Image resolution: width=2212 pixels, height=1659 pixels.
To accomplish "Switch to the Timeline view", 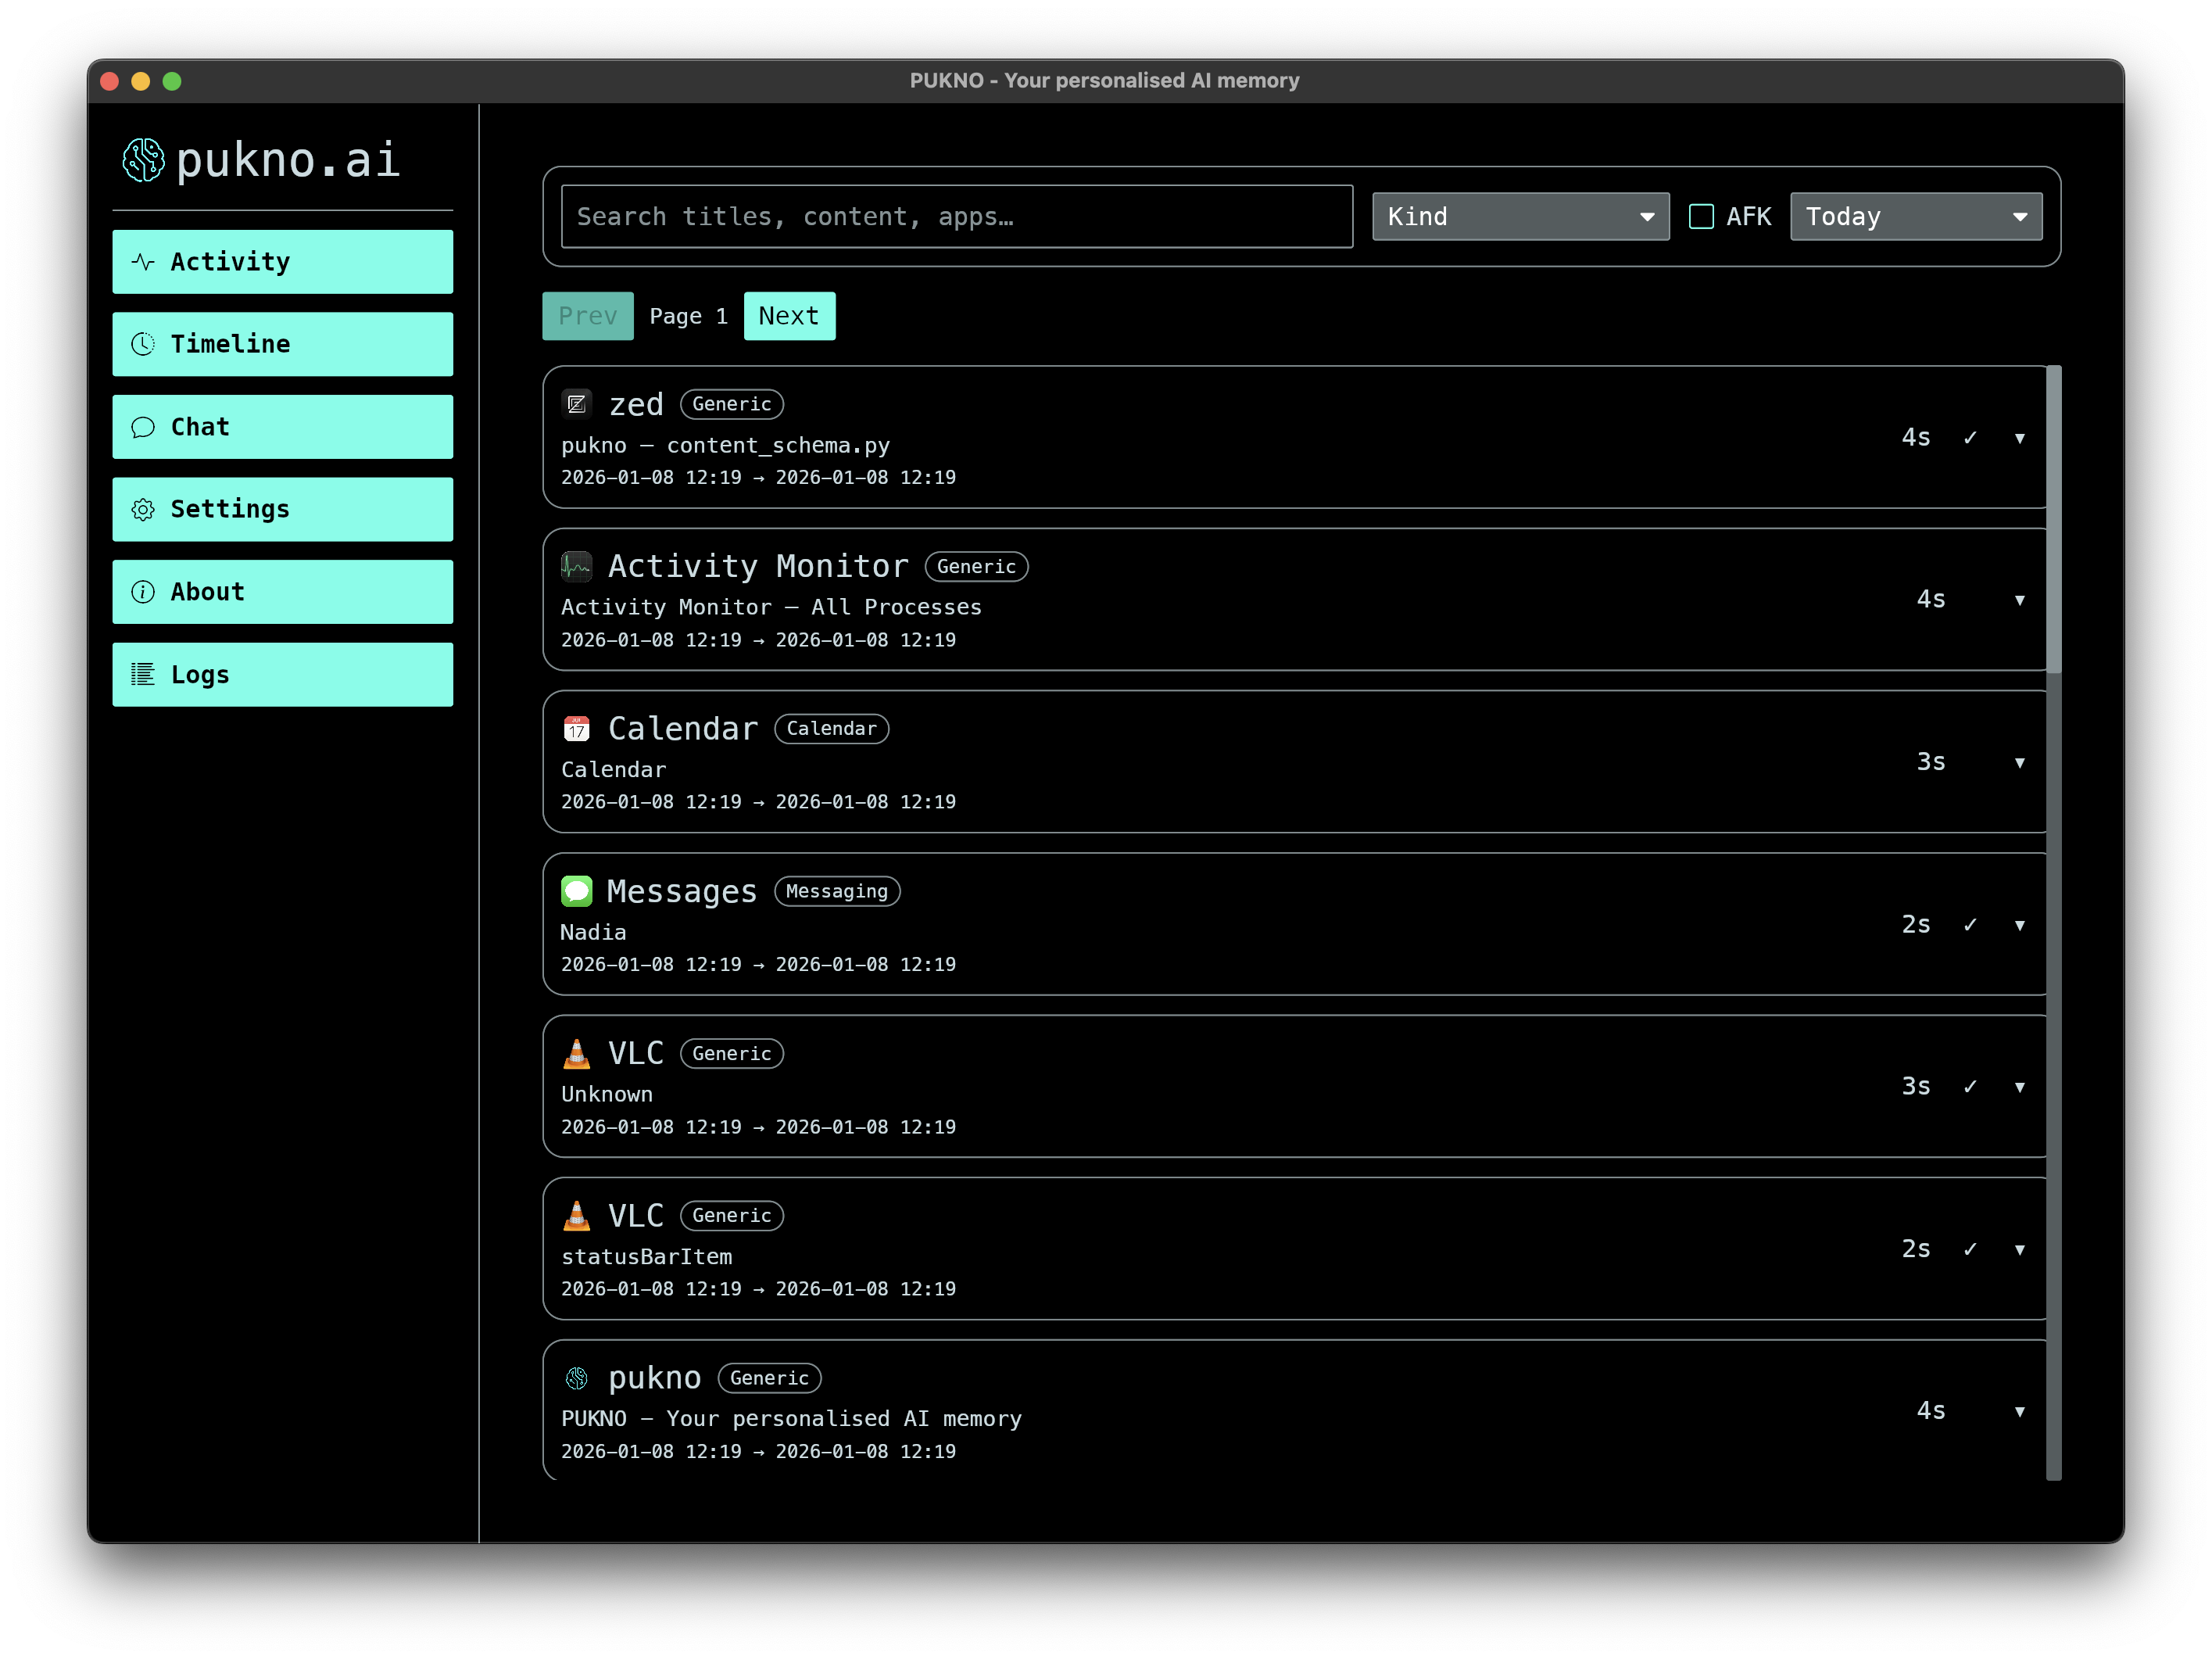I will (x=282, y=344).
